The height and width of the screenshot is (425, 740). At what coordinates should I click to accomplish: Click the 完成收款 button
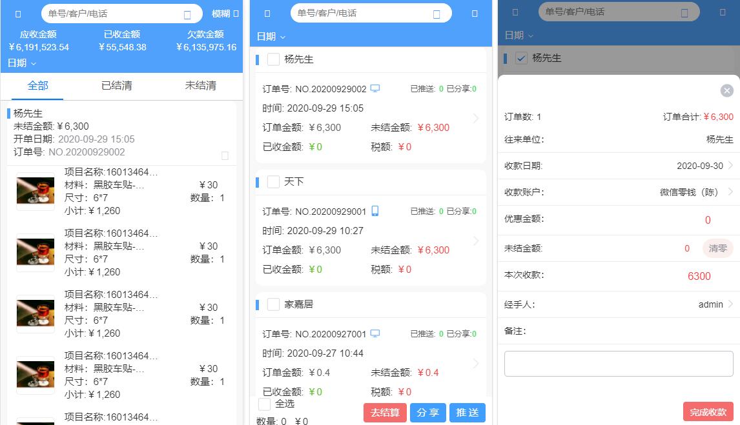pyautogui.click(x=708, y=412)
